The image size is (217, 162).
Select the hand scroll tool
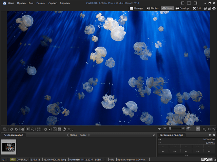coord(22,129)
